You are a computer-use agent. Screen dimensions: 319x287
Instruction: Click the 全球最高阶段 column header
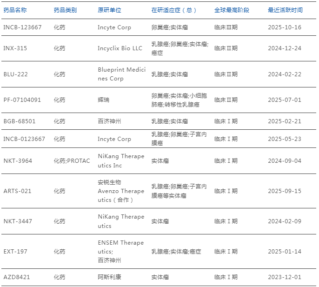pos(232,10)
